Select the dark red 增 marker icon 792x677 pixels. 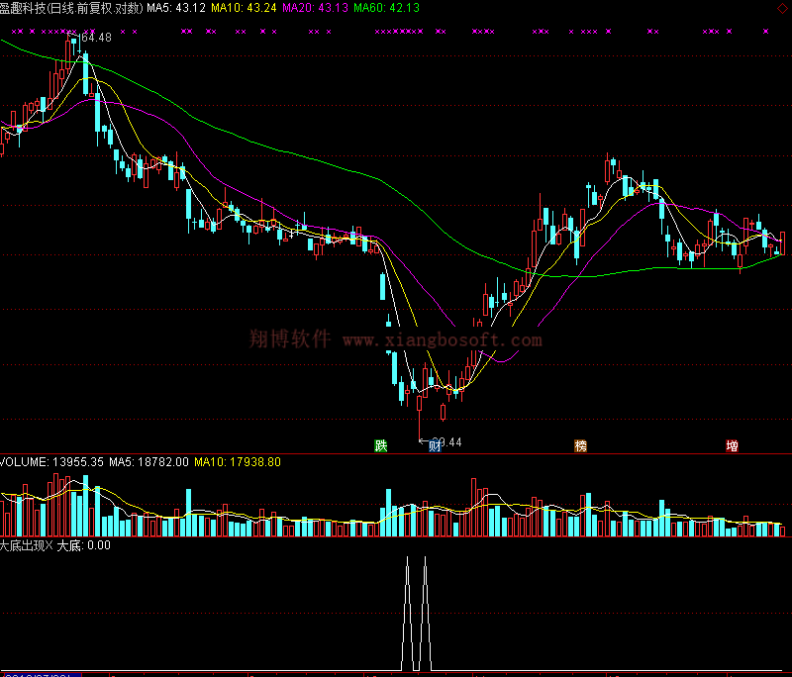[732, 445]
